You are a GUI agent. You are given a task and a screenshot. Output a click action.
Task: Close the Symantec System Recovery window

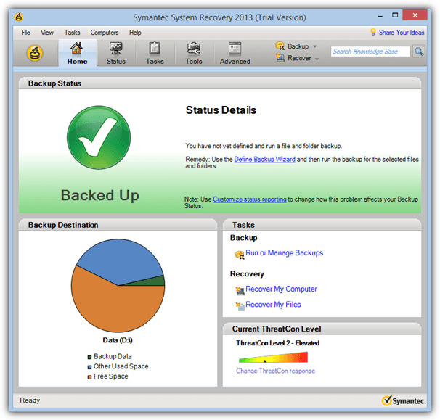pyautogui.click(x=415, y=15)
